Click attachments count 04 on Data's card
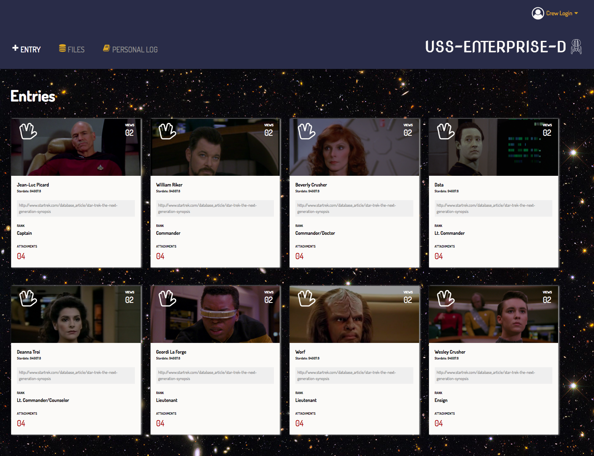594x456 pixels. pos(438,256)
